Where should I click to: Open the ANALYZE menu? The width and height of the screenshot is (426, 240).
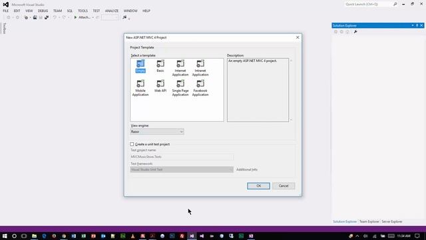click(x=112, y=11)
